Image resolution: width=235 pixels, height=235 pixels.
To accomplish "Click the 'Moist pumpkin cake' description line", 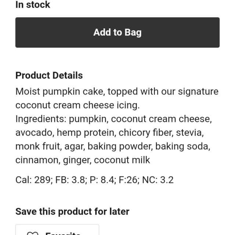I will point(117,91).
